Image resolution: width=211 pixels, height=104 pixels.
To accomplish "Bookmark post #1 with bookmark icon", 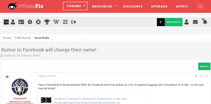I will (201, 76).
